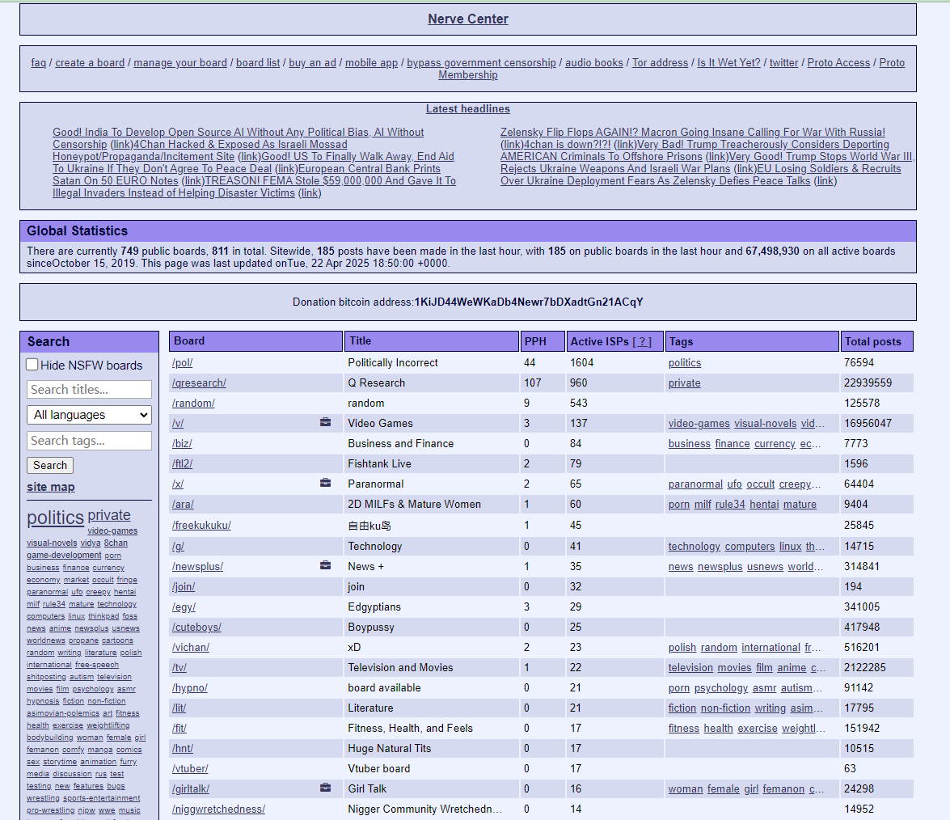Click the Tags column header
The height and width of the screenshot is (820, 950).
752,341
